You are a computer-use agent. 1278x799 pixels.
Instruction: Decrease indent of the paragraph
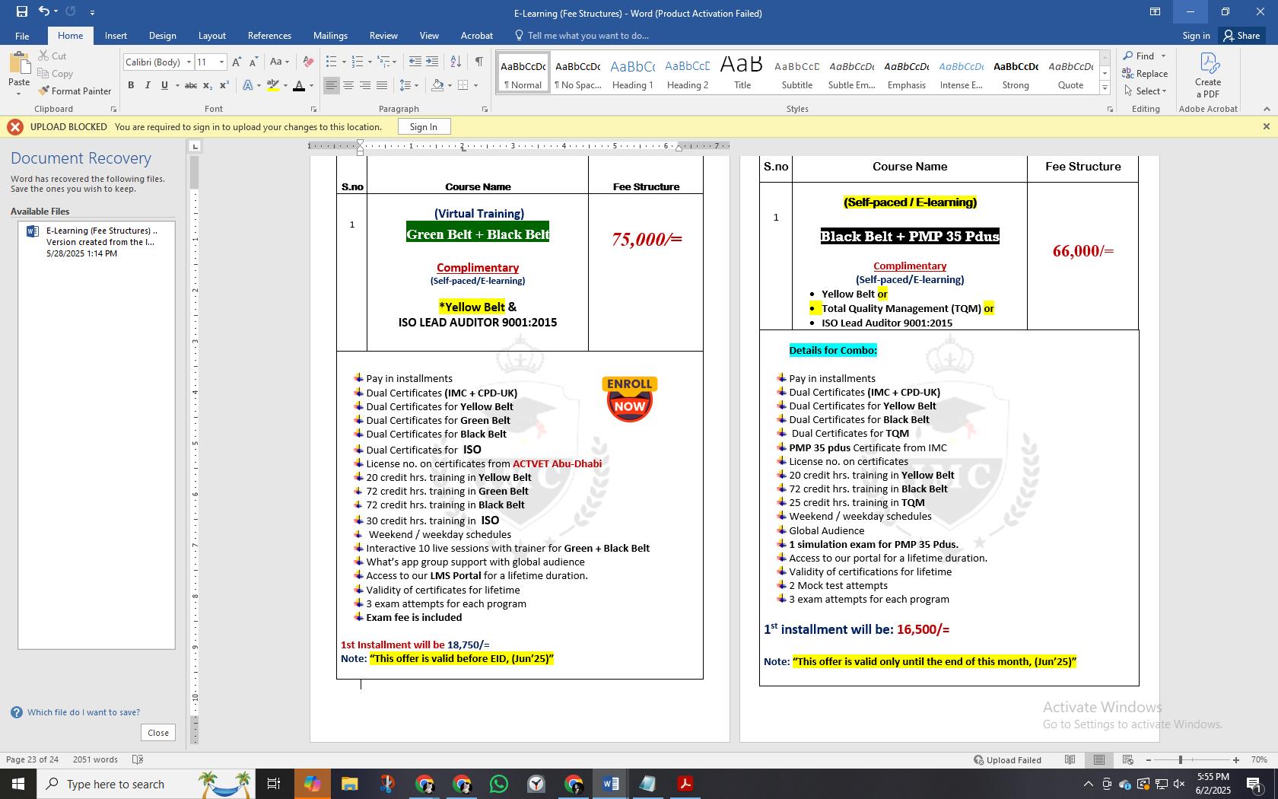[415, 62]
